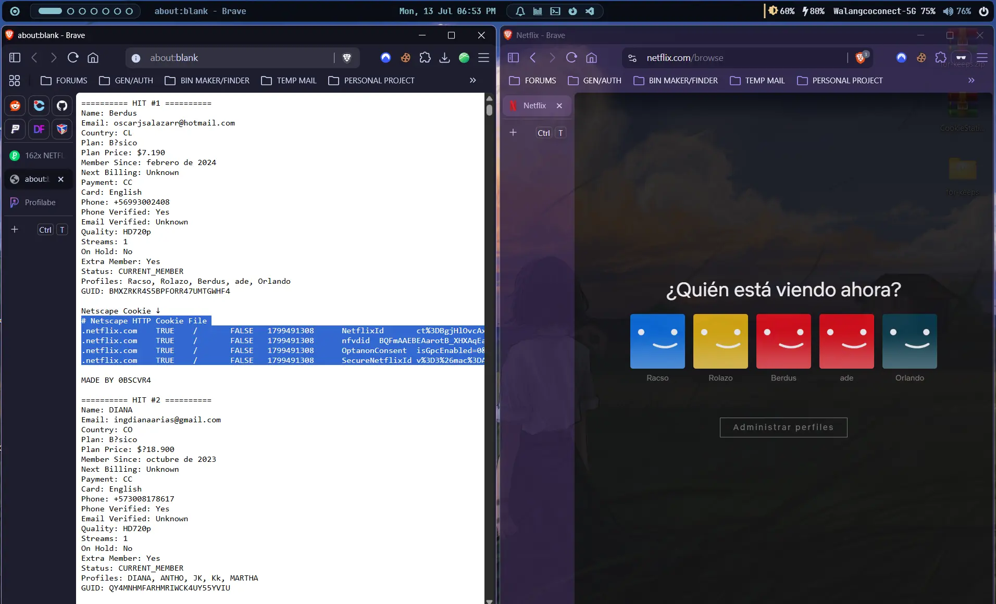
Task: Open the FORUMS bookmark folder in the about:blank window
Action: (x=64, y=80)
